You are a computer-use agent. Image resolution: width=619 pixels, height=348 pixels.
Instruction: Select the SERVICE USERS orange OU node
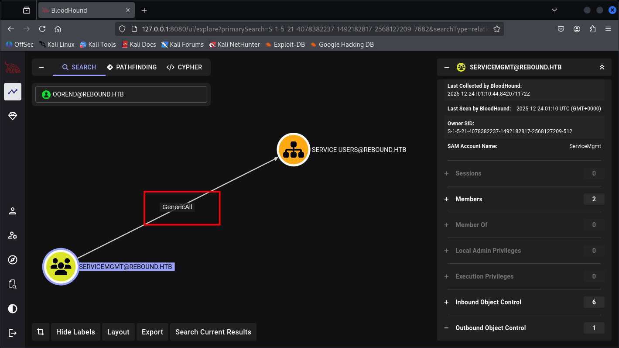293,150
